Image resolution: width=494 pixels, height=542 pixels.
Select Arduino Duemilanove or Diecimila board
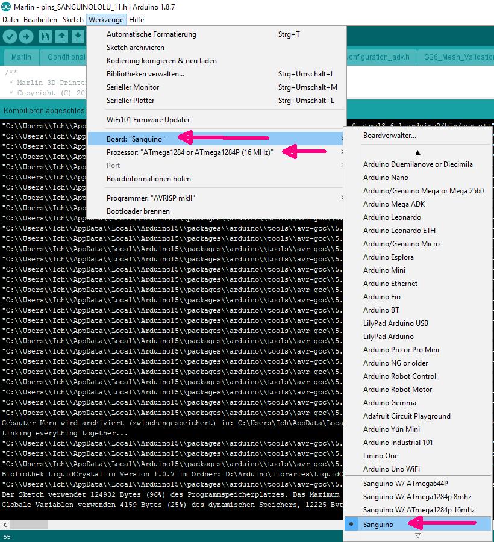(x=418, y=164)
